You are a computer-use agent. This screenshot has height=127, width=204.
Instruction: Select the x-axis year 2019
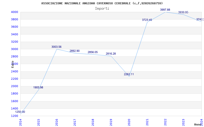(111, 122)
